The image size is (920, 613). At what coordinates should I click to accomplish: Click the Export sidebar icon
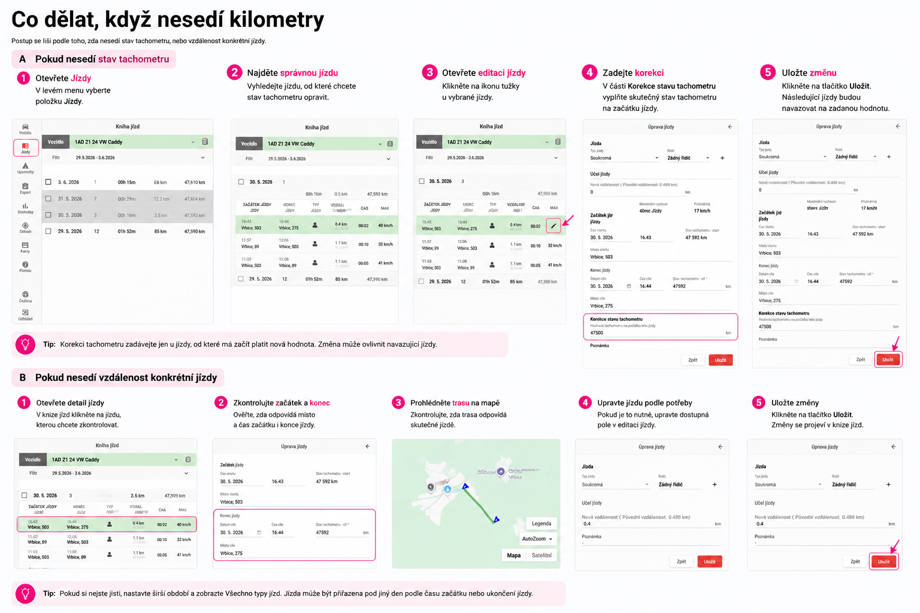(x=25, y=189)
